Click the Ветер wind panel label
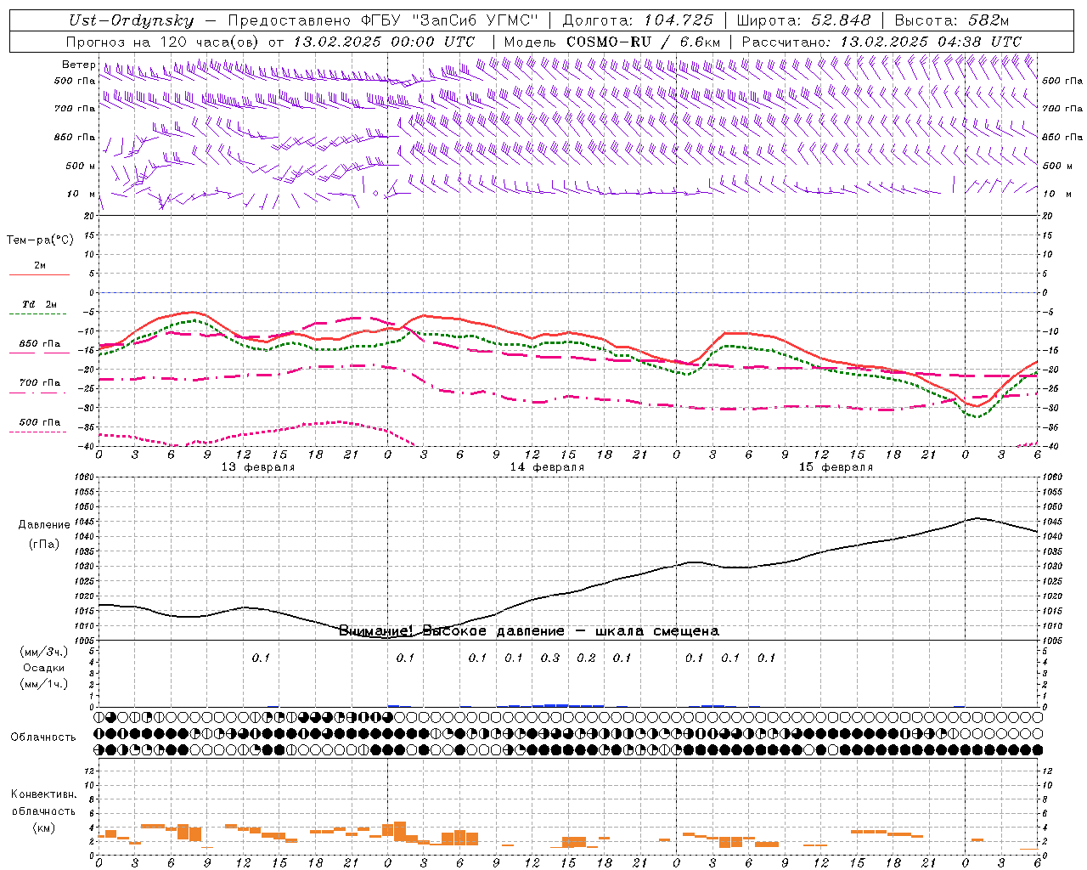The height and width of the screenshot is (870, 1087). pyautogui.click(x=78, y=65)
